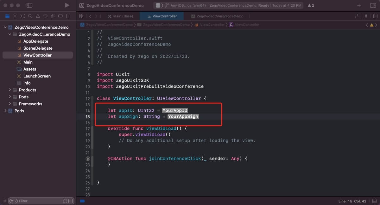Switch to the ZegoVideoConferenceDemo project tab
The image size is (380, 205).
[x=217, y=16]
